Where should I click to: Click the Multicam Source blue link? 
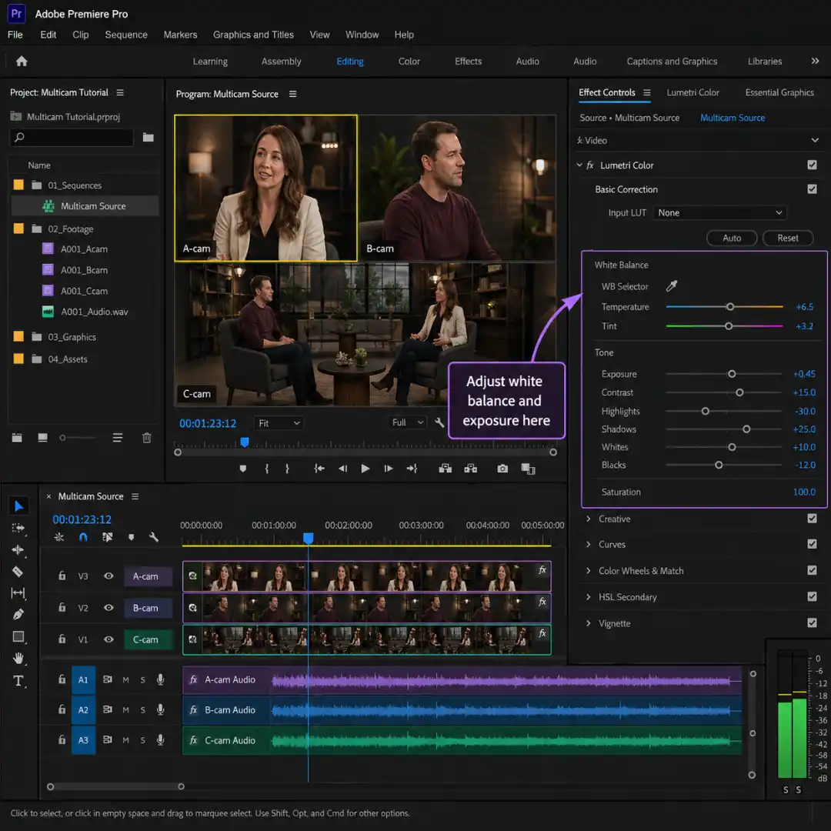coord(733,118)
